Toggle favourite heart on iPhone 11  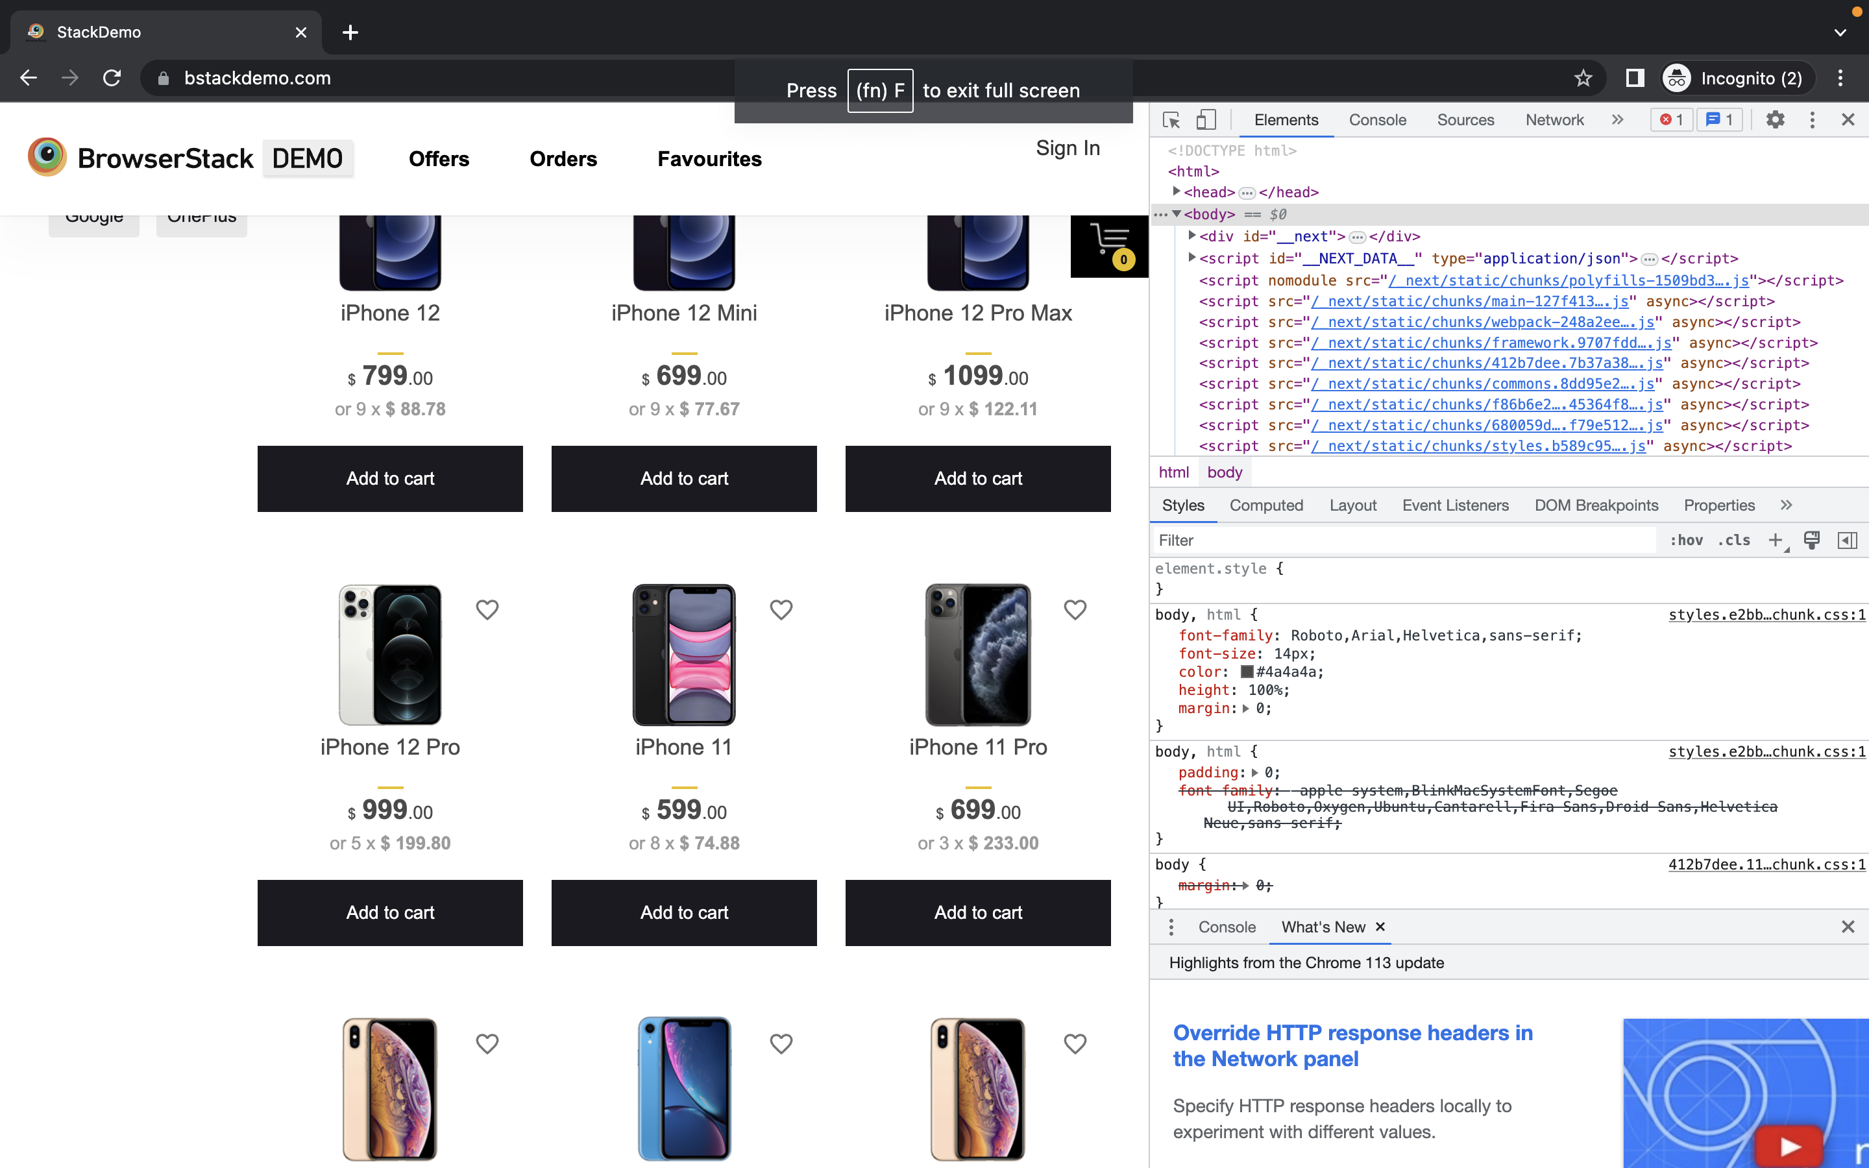(781, 609)
